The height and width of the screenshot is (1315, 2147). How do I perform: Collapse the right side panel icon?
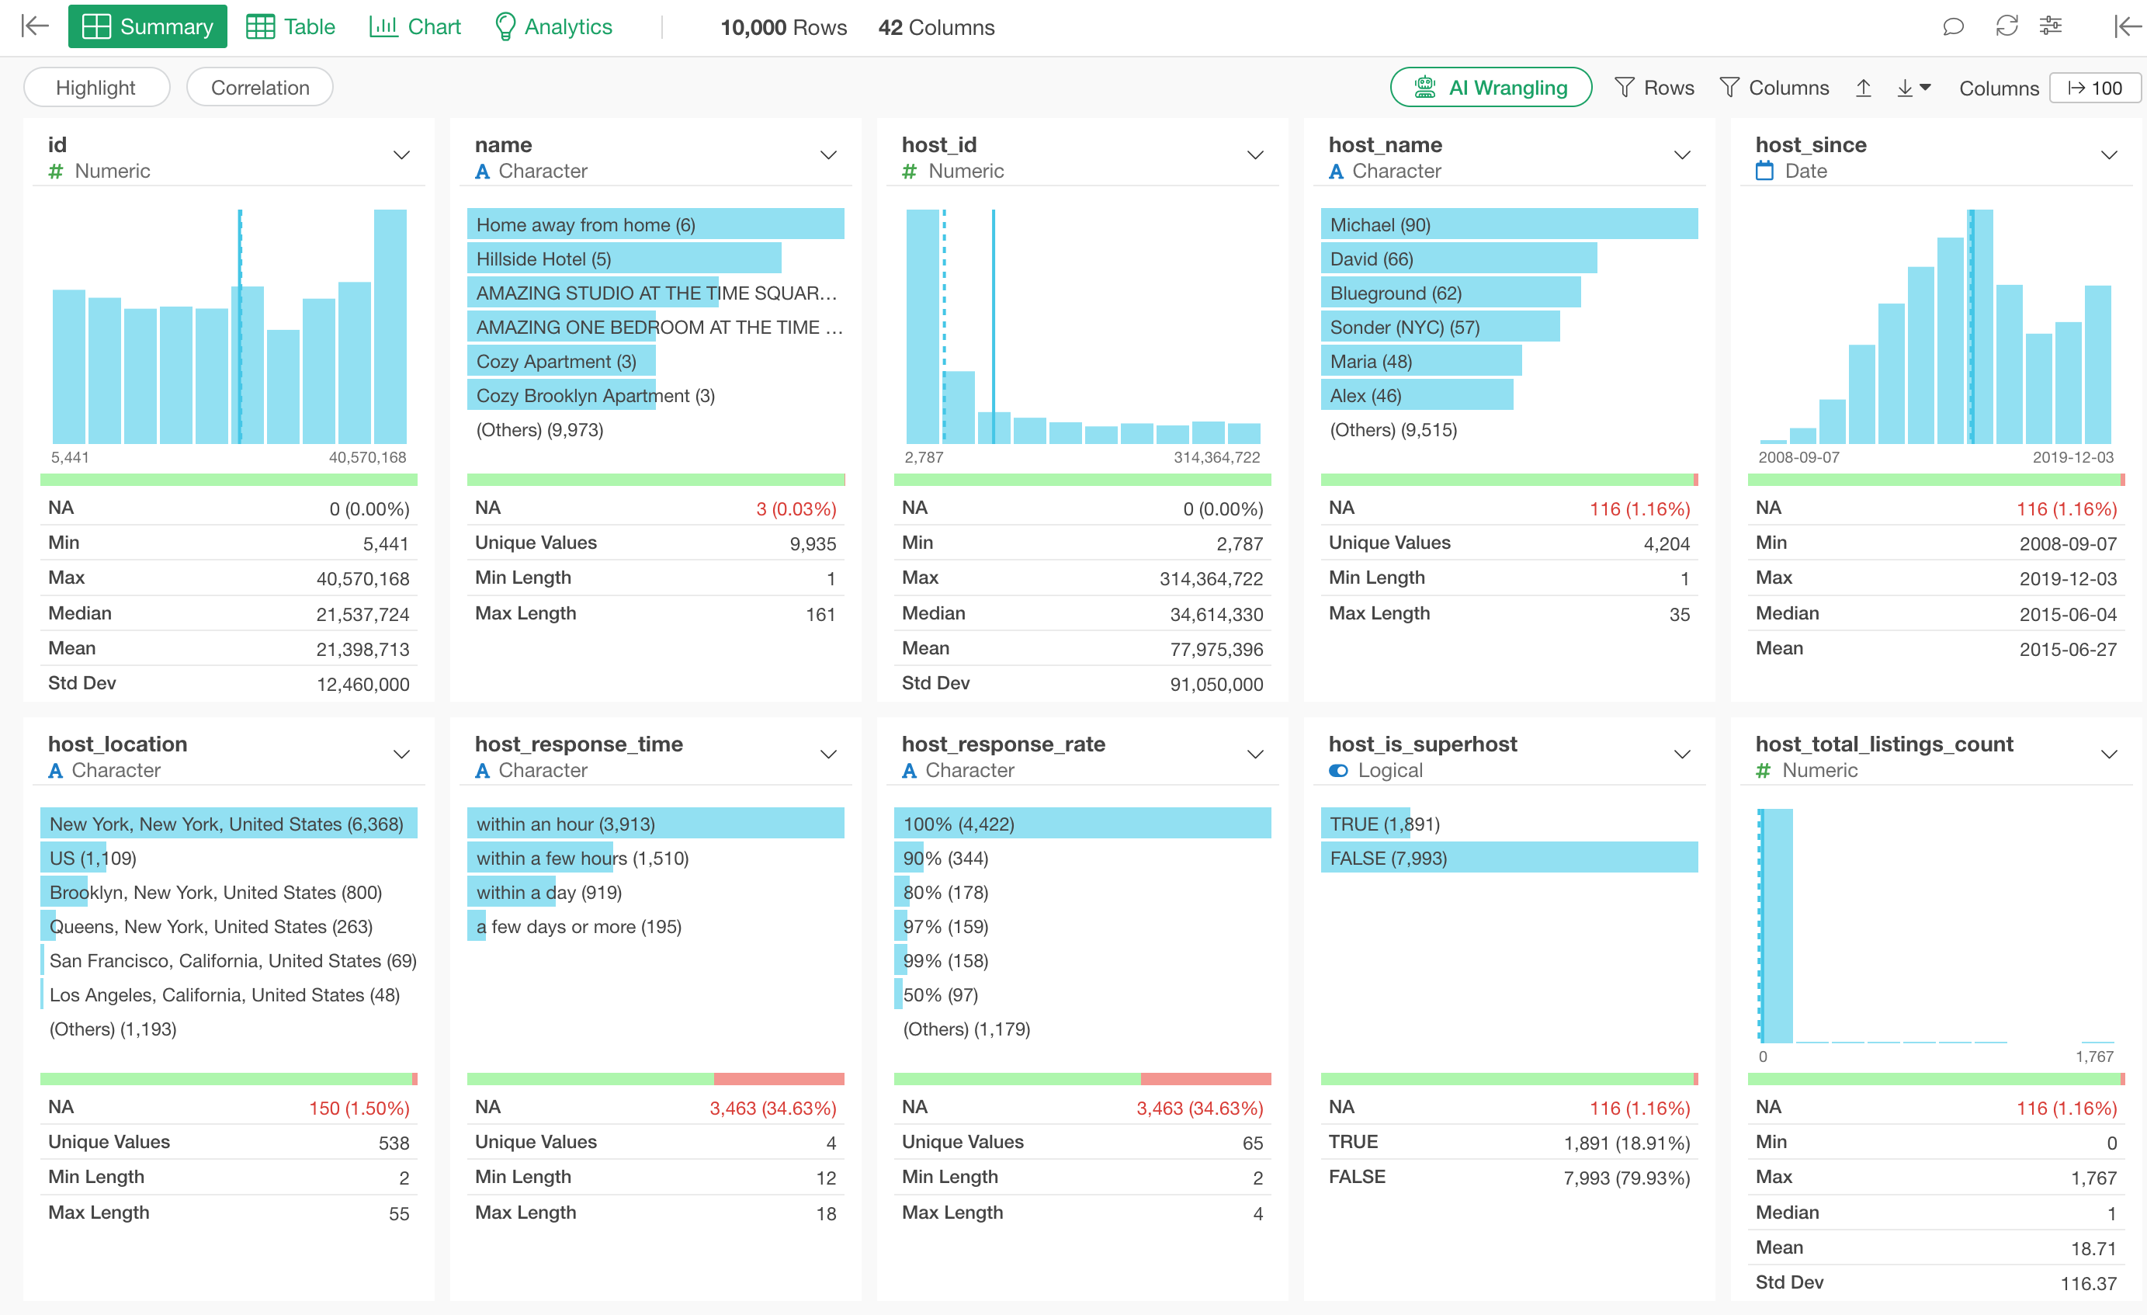2126,27
